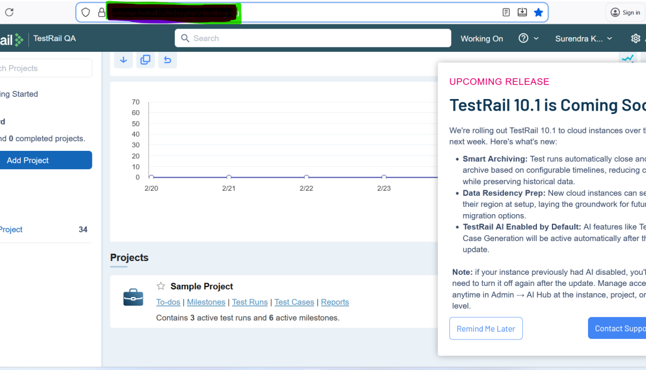Open TestRail settings via the gear icon
The height and width of the screenshot is (370, 646).
[636, 38]
